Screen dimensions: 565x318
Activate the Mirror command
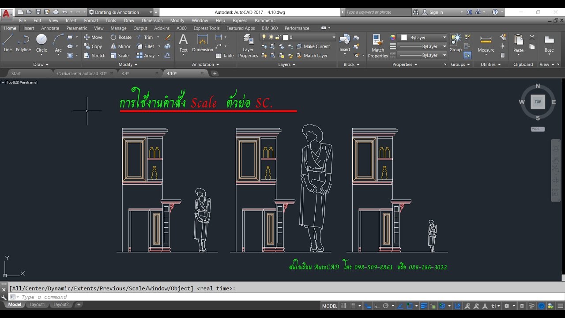pyautogui.click(x=121, y=46)
